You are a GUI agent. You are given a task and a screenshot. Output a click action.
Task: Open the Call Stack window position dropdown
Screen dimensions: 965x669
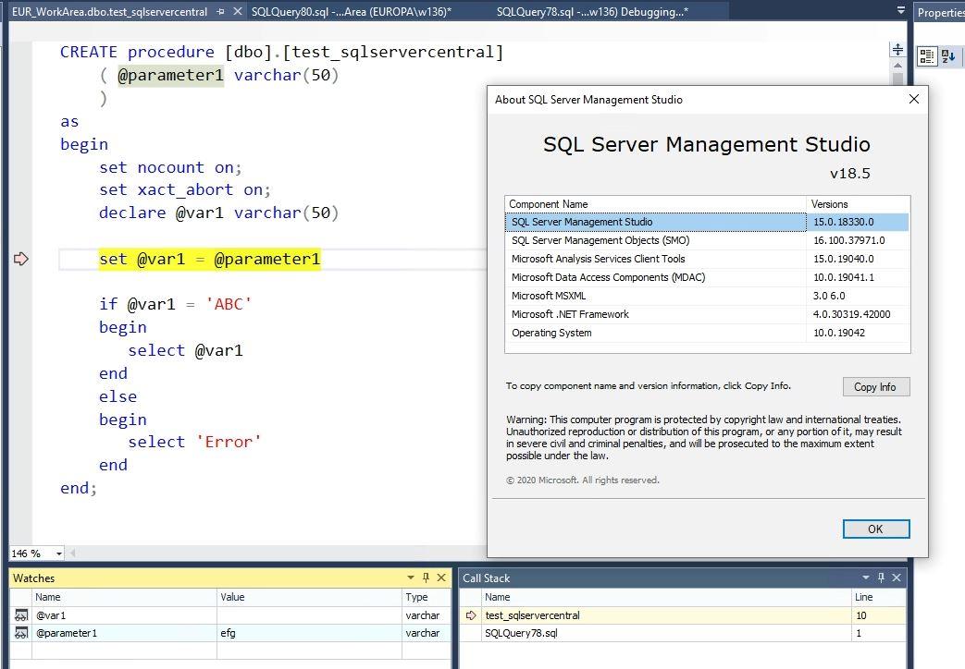pyautogui.click(x=866, y=578)
